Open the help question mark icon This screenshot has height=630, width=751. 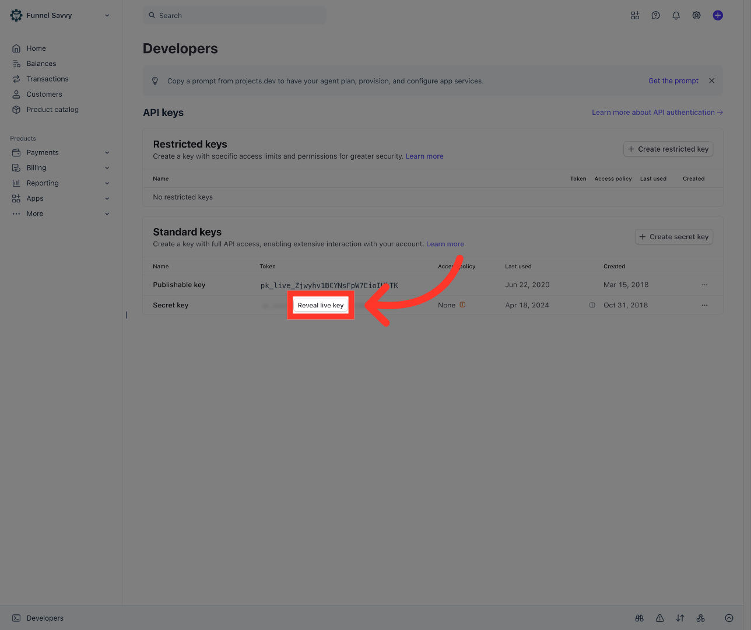click(x=655, y=16)
